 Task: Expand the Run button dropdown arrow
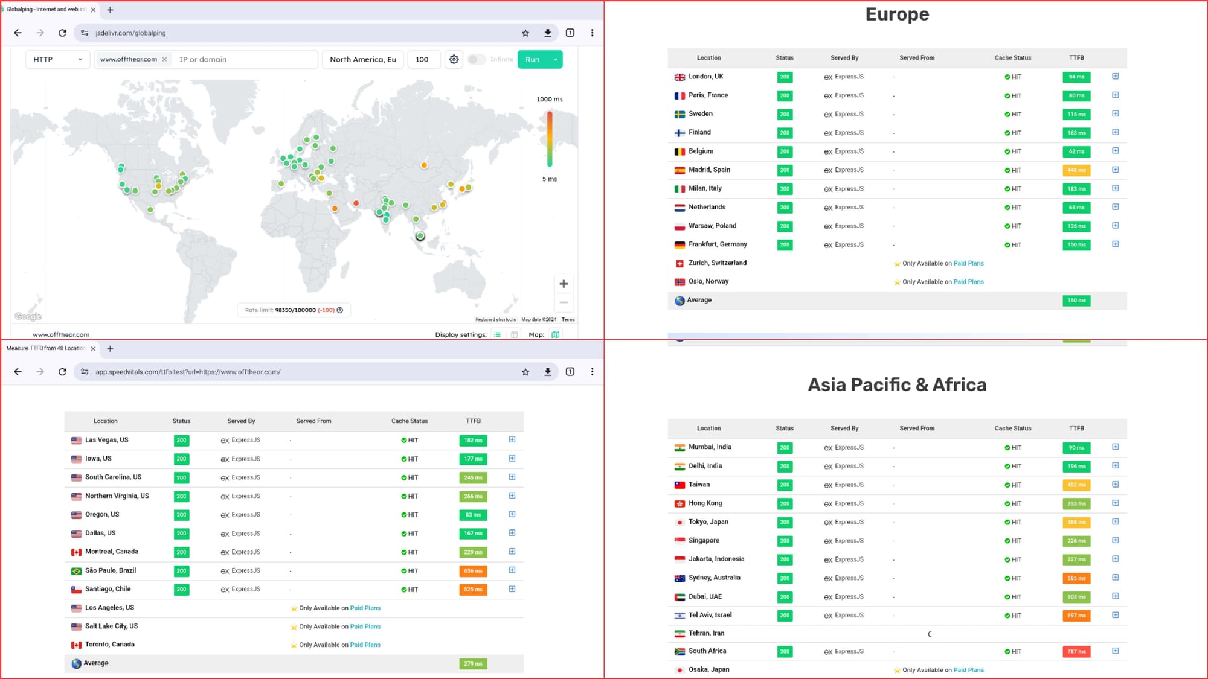pyautogui.click(x=556, y=59)
